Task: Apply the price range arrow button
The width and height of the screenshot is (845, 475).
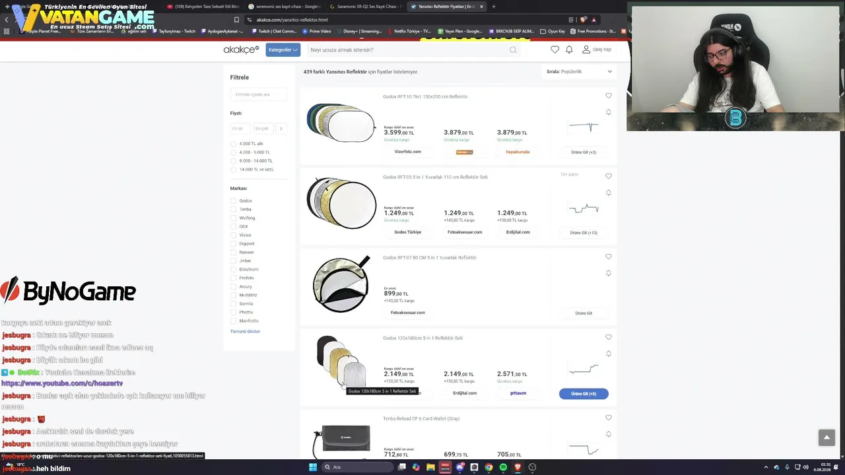Action: (x=281, y=129)
